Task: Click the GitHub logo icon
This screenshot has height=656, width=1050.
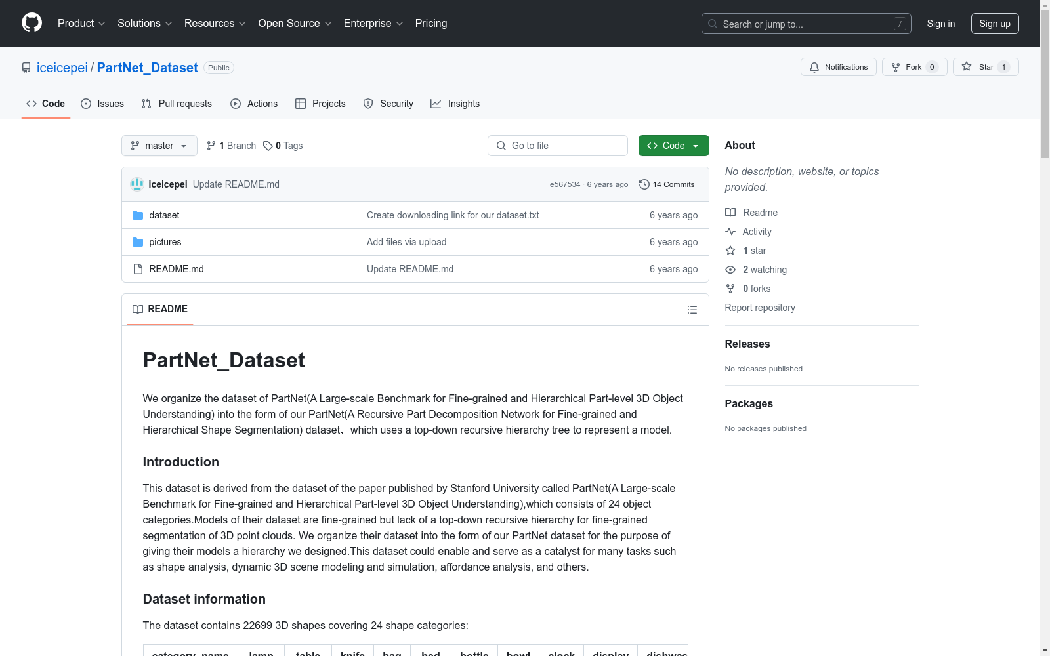Action: coord(31,23)
